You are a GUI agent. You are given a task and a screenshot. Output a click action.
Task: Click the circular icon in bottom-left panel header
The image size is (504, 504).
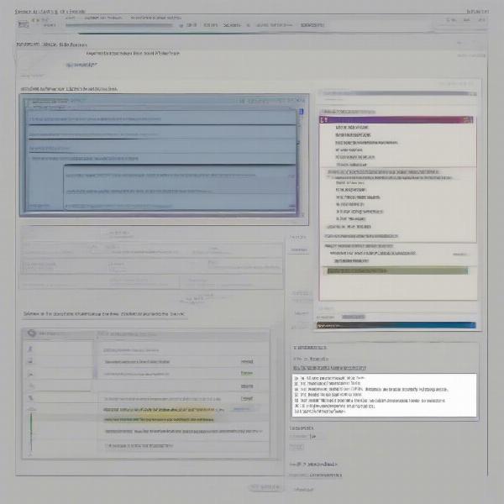(x=32, y=333)
